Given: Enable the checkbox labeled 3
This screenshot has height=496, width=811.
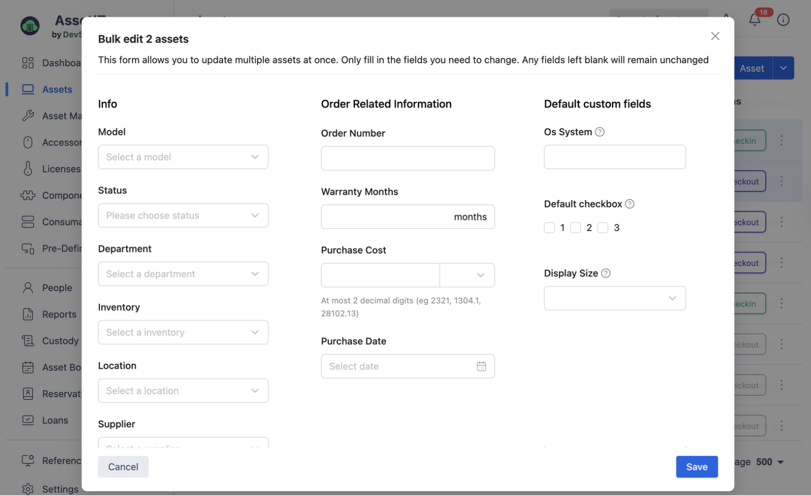Looking at the screenshot, I should 603,228.
